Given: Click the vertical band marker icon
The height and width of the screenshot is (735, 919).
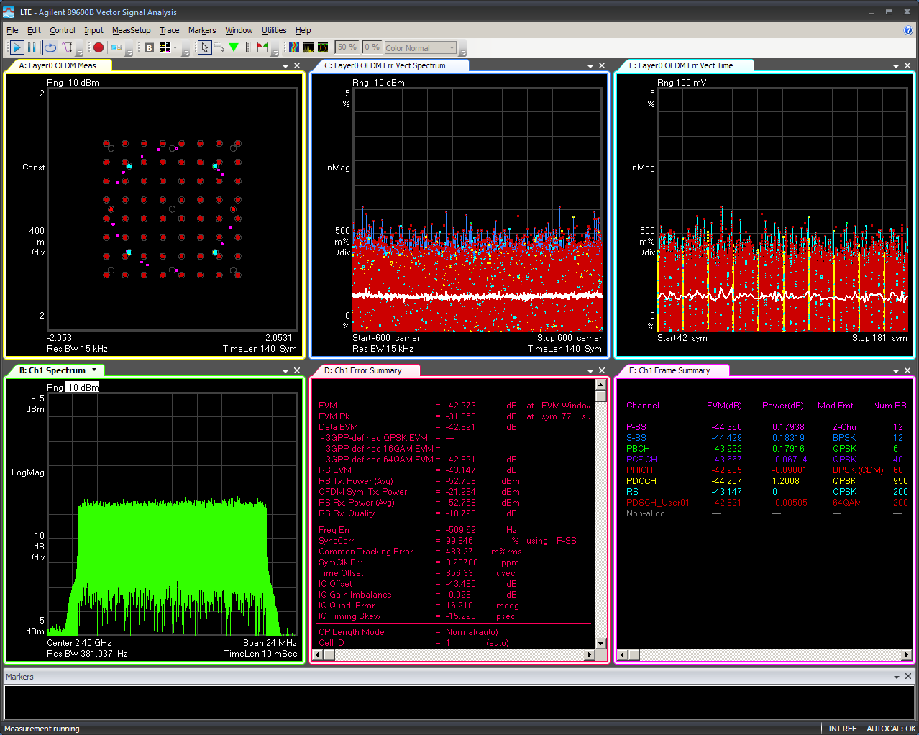Looking at the screenshot, I should 248,47.
